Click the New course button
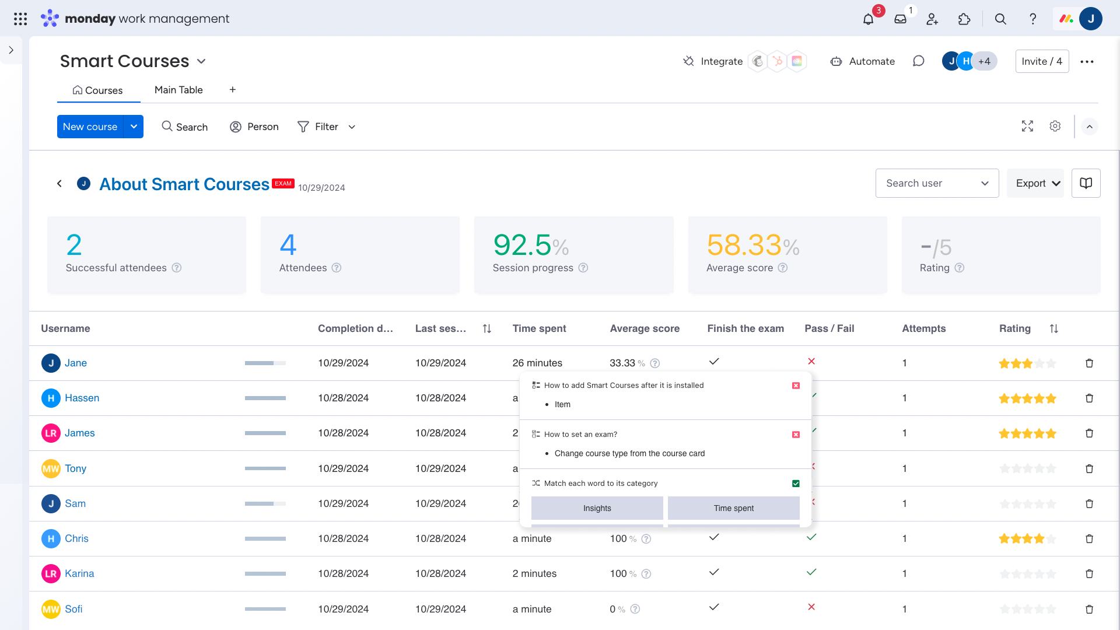 coord(90,127)
